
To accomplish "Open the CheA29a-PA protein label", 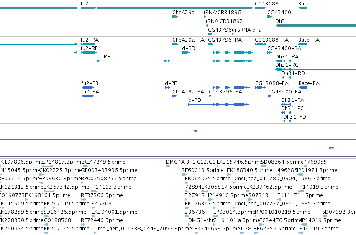I will (x=188, y=92).
